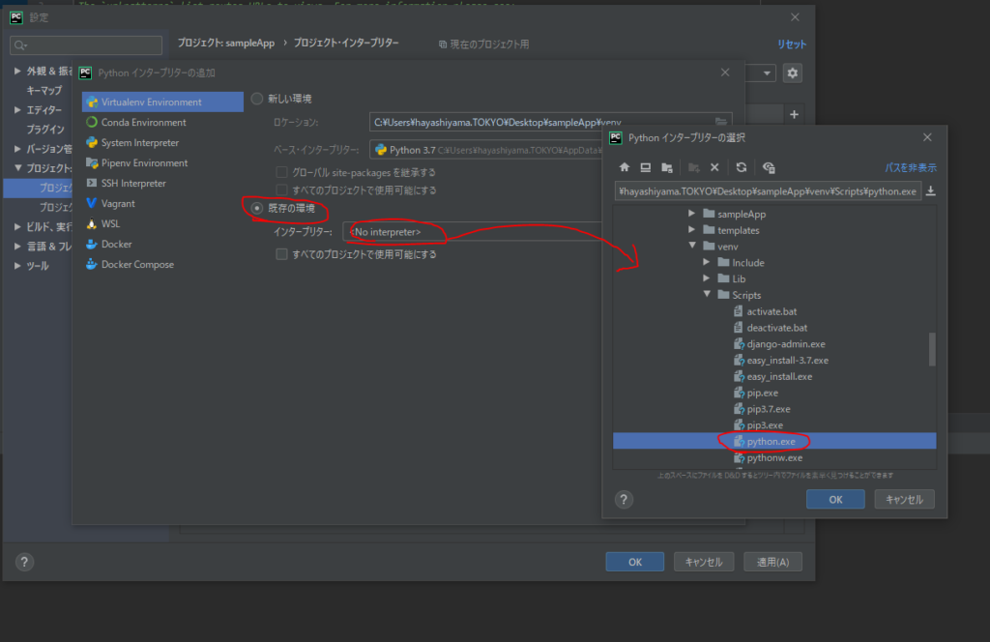Check すべてのプロジェクトで使用可能にする under インタープリター
Image resolution: width=990 pixels, height=642 pixels.
coord(281,254)
